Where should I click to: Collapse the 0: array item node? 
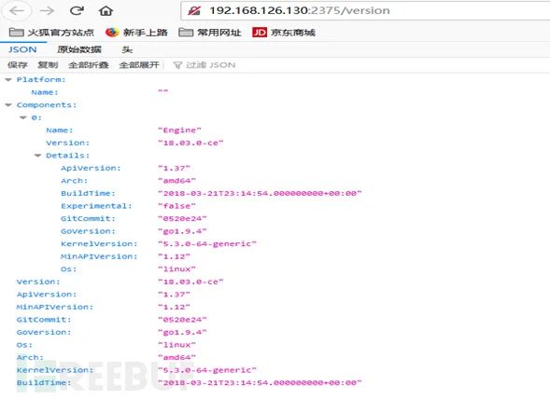23,117
